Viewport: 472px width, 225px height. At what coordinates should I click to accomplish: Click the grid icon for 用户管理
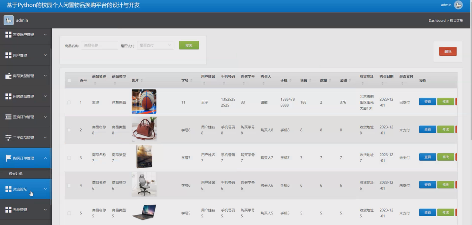pos(8,55)
